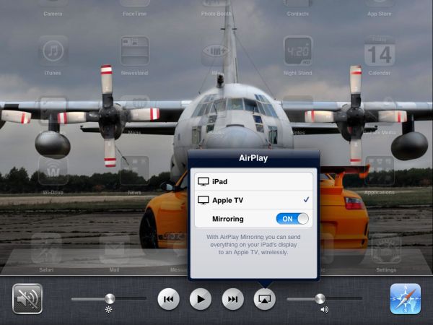
Task: Open the dimmed Mail icon in dock
Action: coord(114,248)
